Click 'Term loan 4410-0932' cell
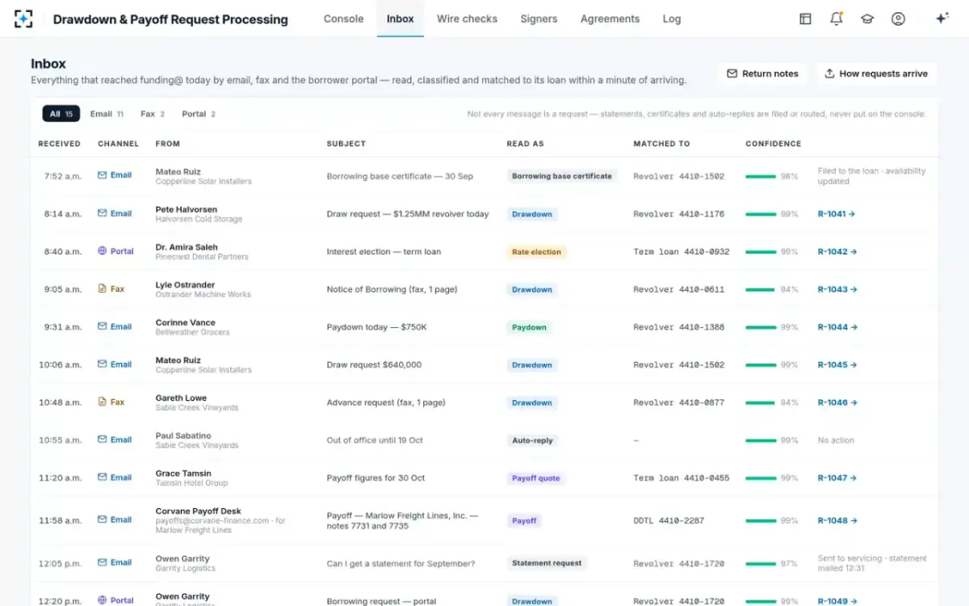 [x=682, y=251]
